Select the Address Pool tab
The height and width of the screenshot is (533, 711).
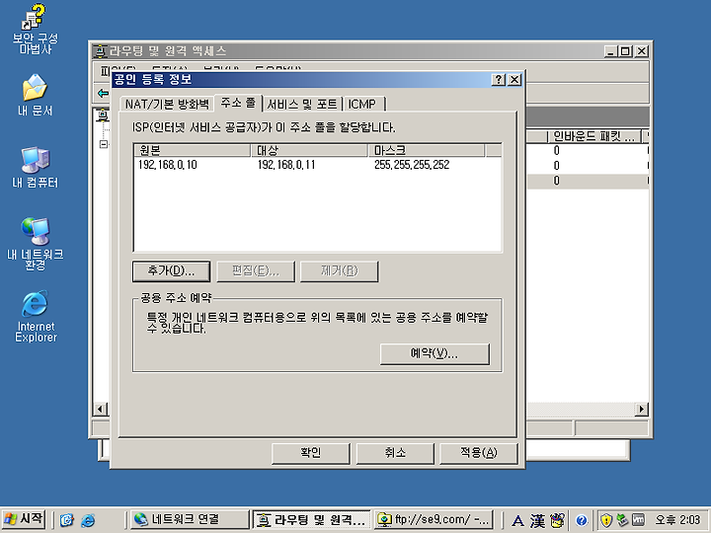click(238, 103)
